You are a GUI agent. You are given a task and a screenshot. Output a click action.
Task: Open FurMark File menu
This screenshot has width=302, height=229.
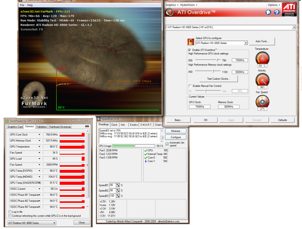pyautogui.click(x=22, y=5)
